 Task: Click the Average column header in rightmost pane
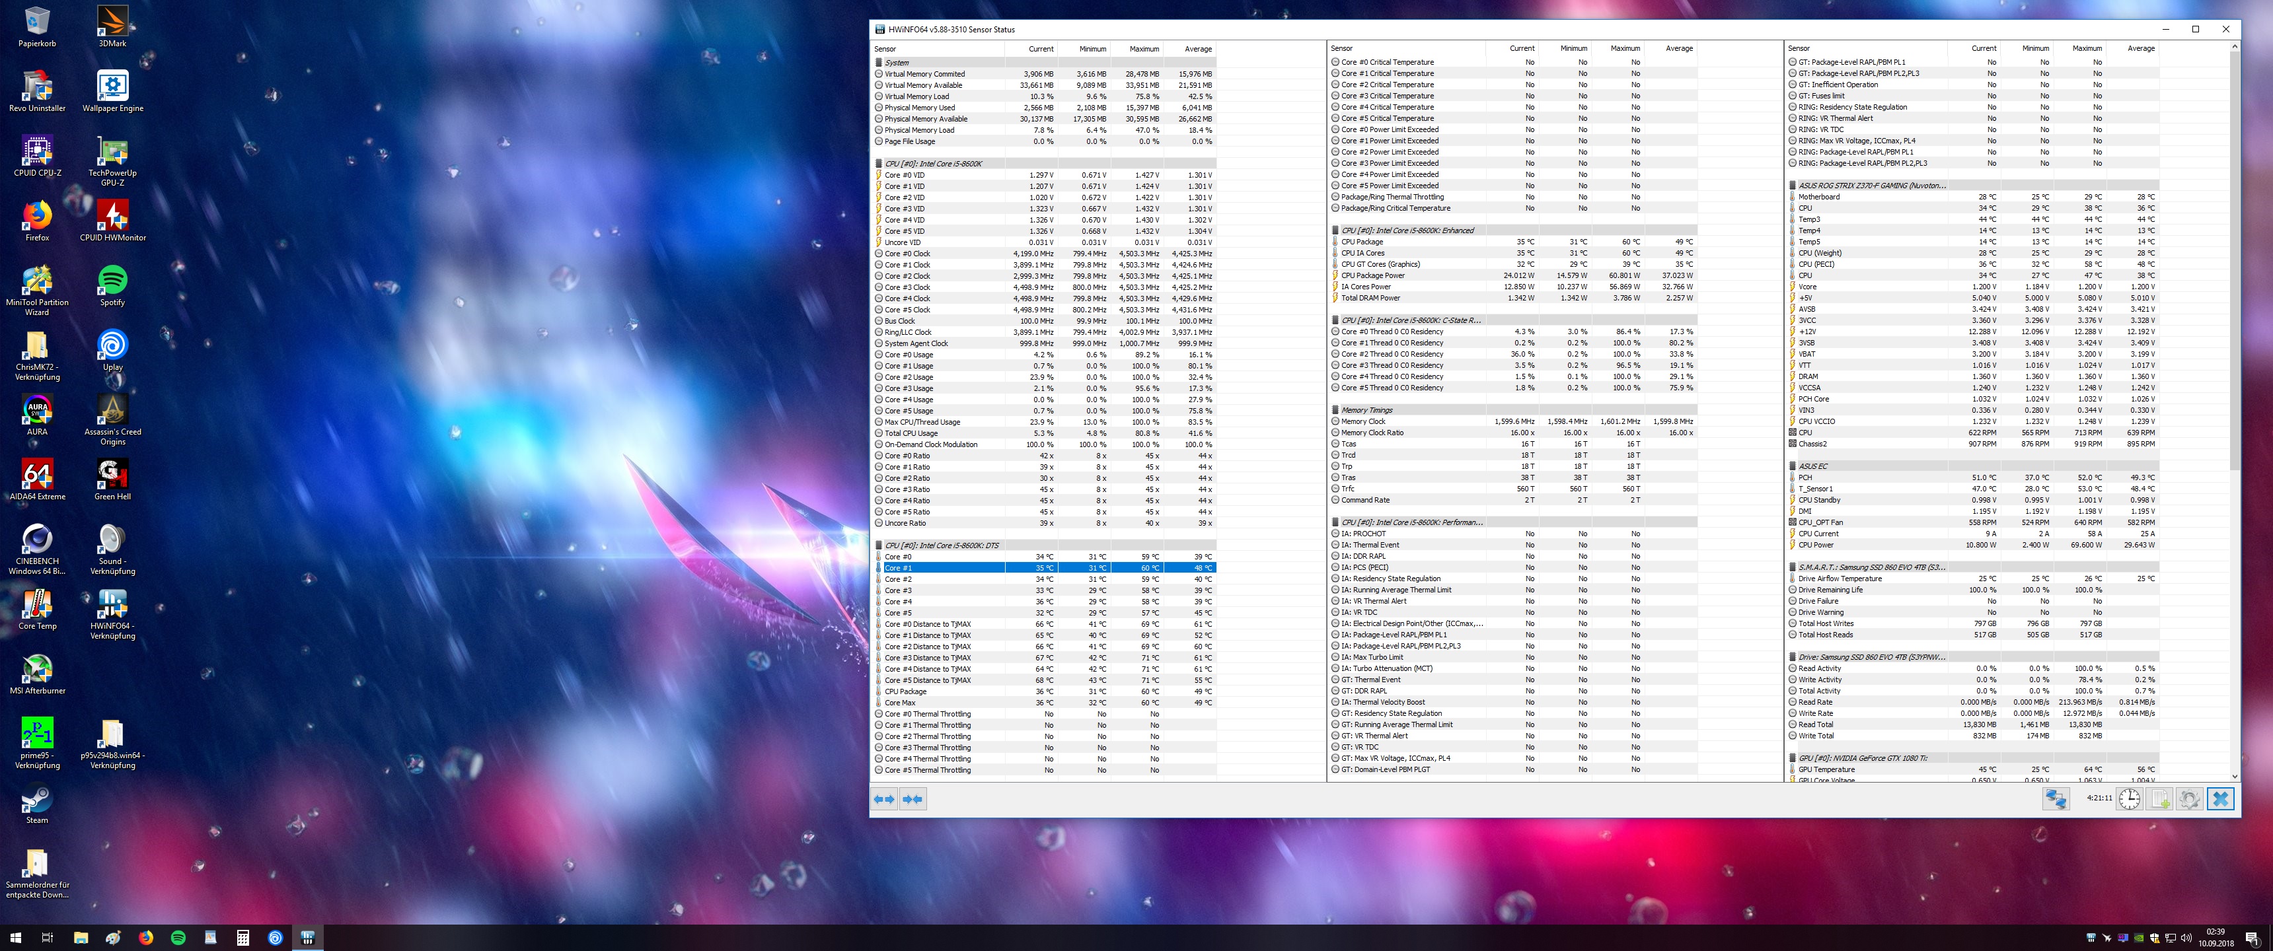pyautogui.click(x=2141, y=48)
